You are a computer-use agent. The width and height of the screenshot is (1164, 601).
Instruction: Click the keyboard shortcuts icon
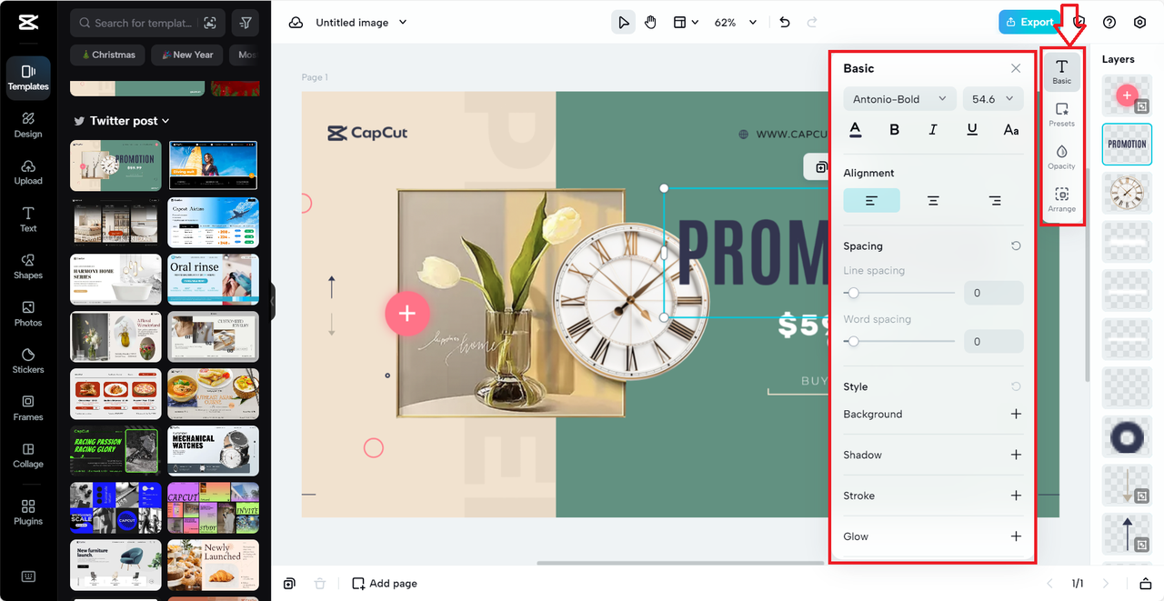28,576
